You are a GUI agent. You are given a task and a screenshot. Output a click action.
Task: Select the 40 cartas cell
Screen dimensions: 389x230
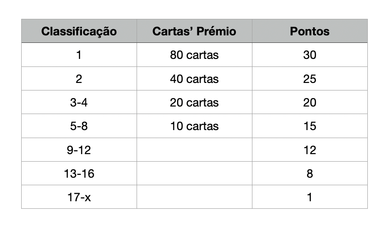[194, 79]
